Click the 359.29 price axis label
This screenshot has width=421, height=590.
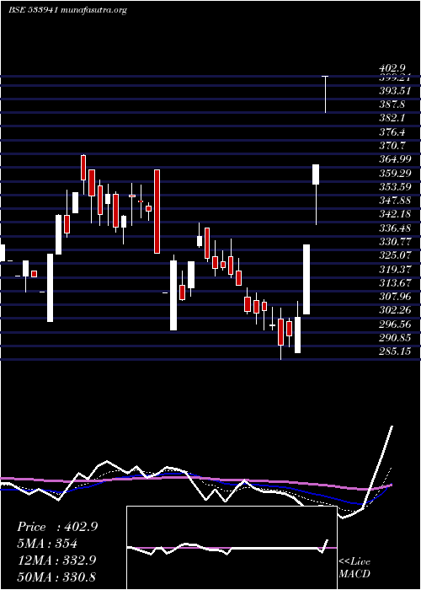tap(395, 173)
